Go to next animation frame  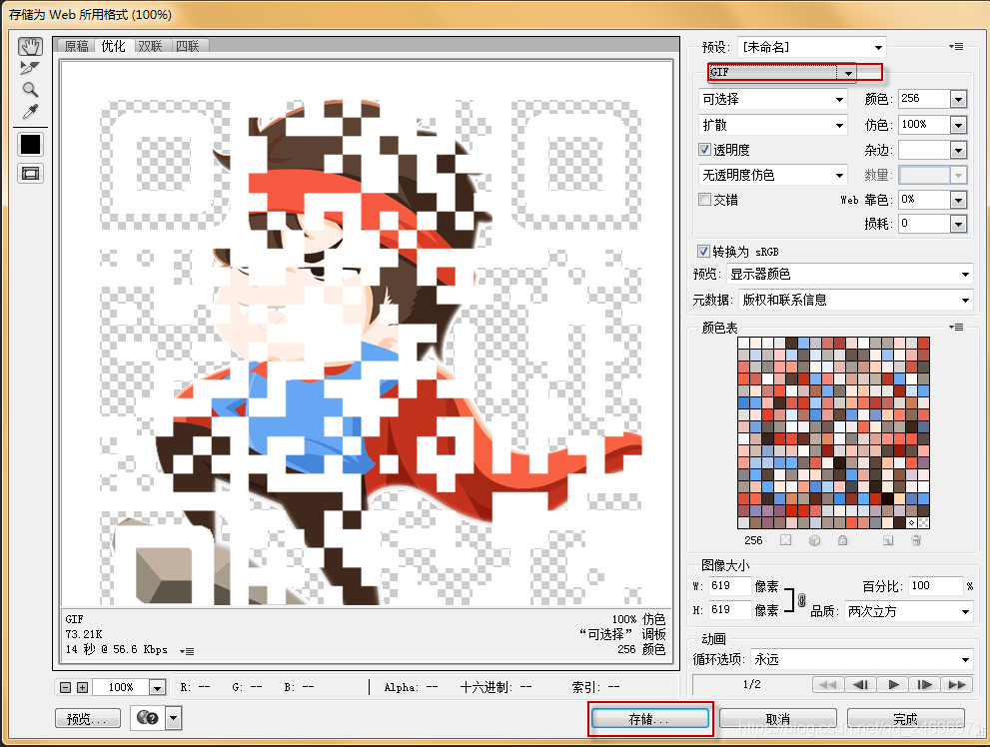[x=924, y=685]
